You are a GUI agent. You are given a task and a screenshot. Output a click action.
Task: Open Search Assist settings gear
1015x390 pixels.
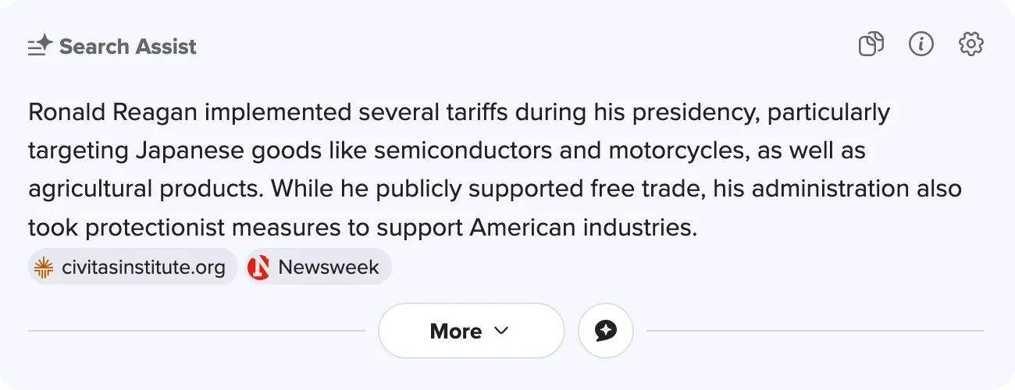tap(971, 44)
